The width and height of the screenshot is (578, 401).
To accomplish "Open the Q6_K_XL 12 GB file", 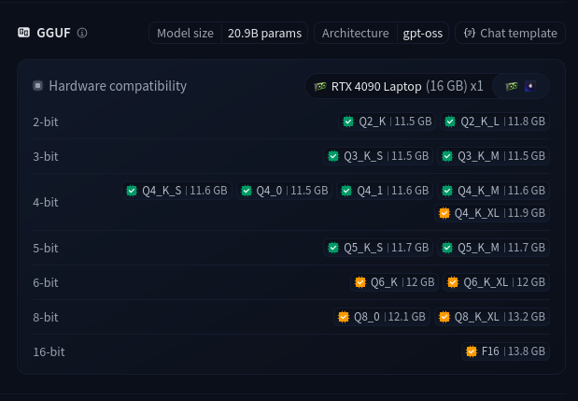I will 495,282.
